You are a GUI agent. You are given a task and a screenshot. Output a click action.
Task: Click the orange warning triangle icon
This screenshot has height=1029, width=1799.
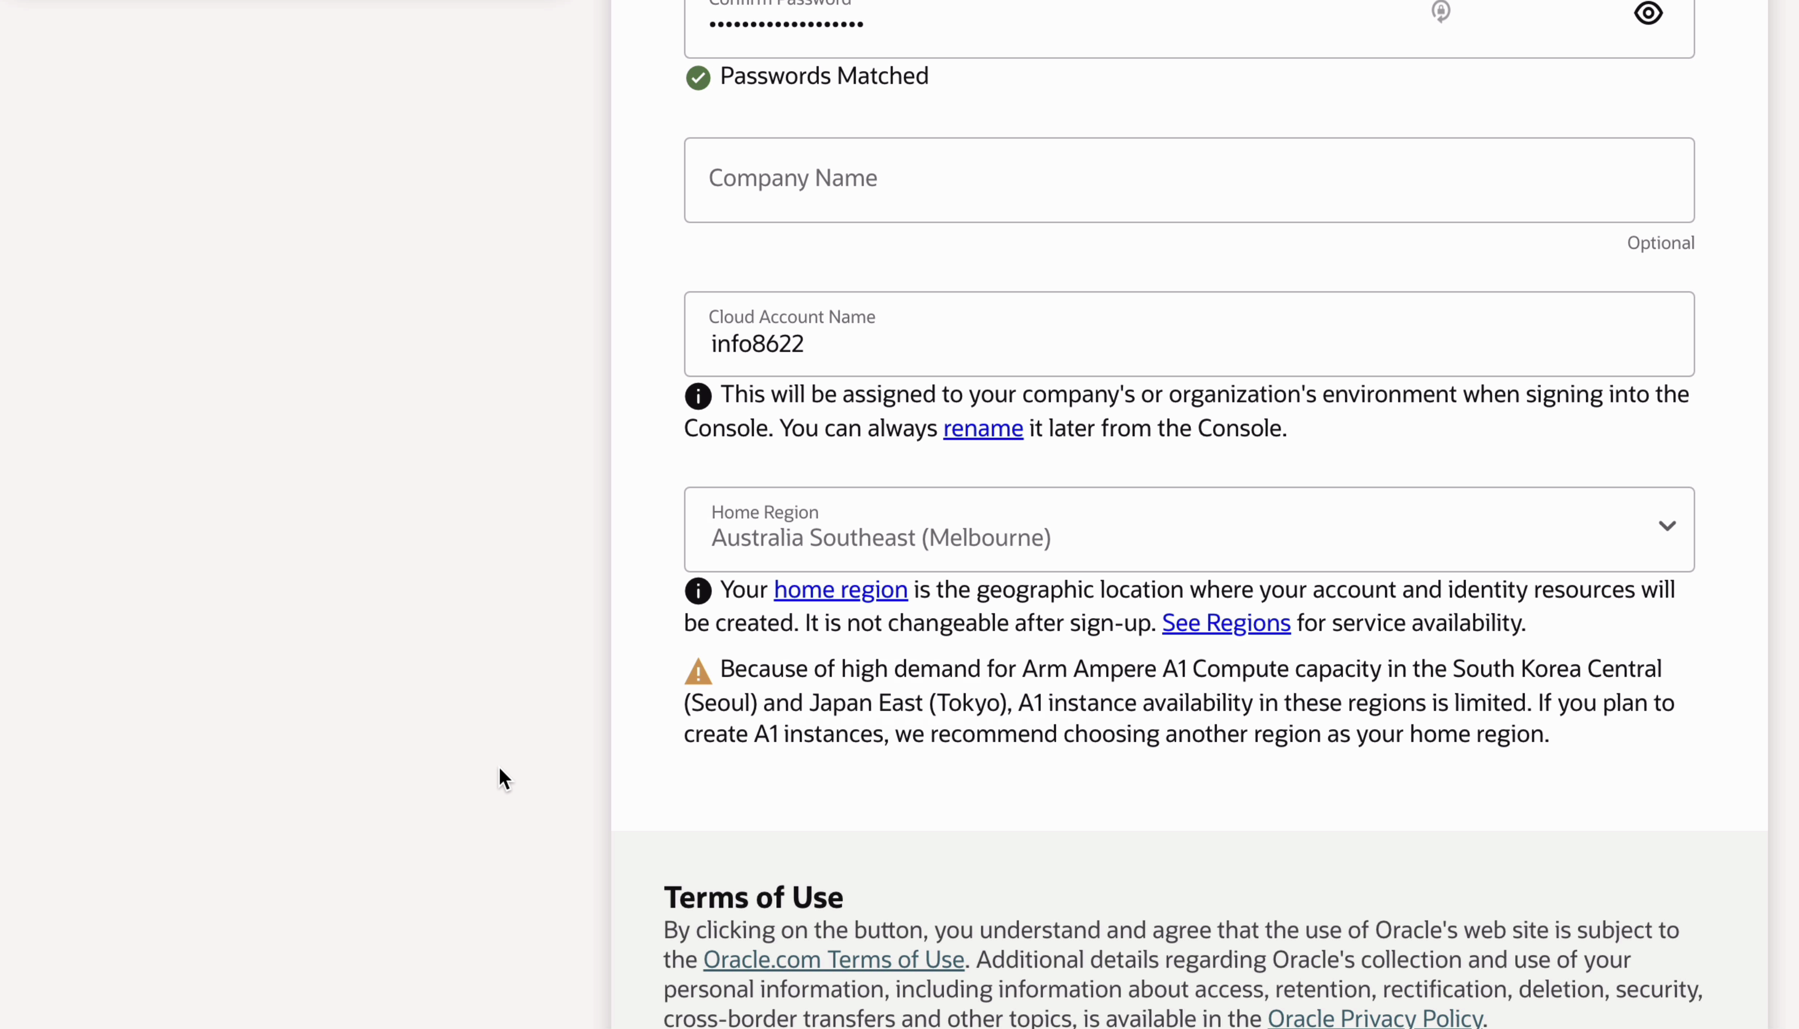coord(698,671)
